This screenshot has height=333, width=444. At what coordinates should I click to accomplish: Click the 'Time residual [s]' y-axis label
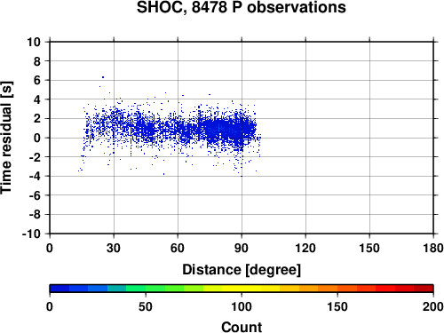click(6, 138)
